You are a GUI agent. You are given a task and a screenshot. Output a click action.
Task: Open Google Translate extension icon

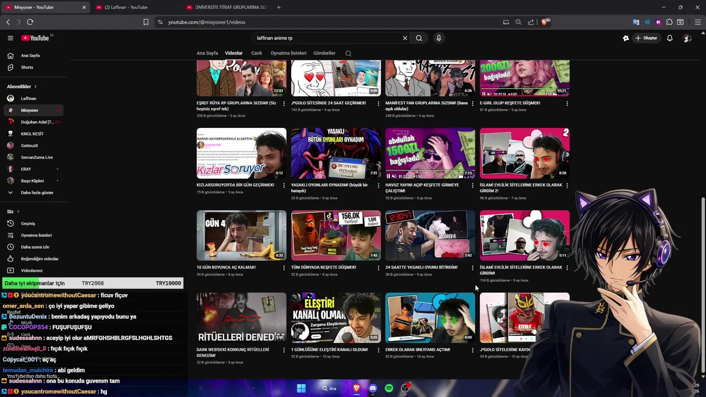coord(636,22)
